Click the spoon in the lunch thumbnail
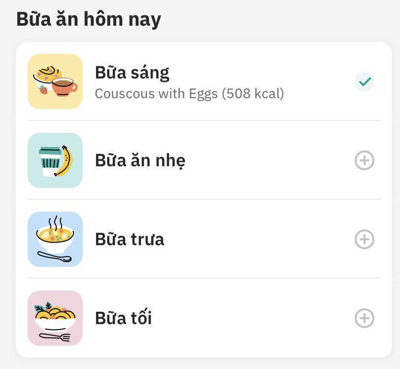Screen dimensions: 400x369 55,257
